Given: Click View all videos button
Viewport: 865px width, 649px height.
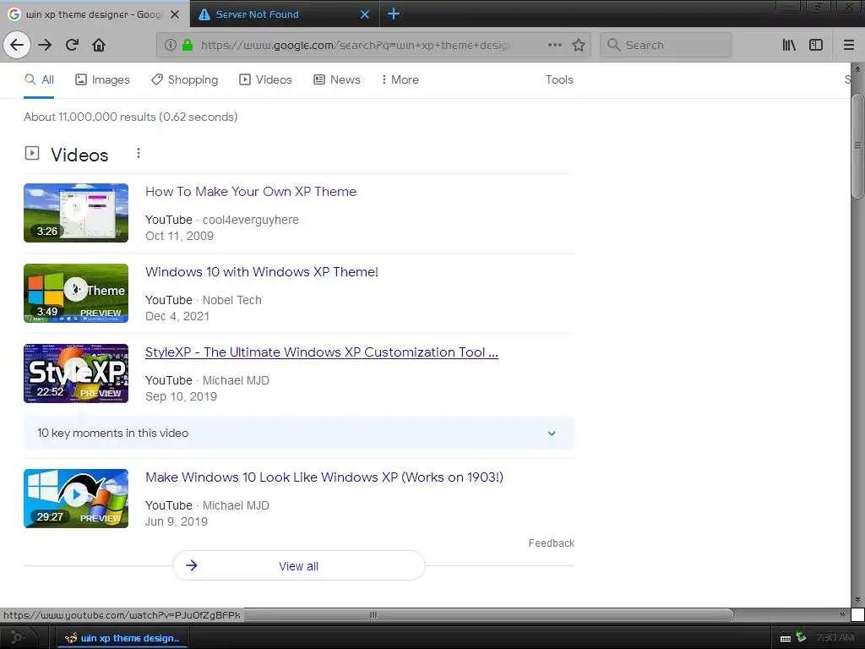Looking at the screenshot, I should (298, 565).
